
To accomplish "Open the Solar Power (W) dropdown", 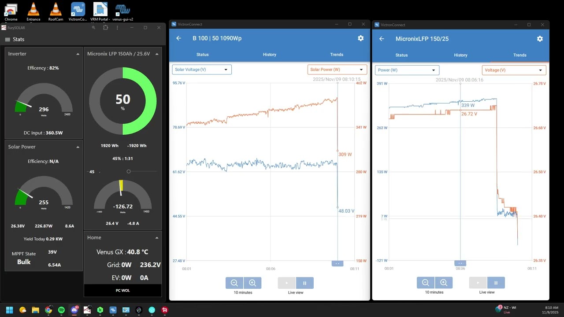I will [x=337, y=70].
